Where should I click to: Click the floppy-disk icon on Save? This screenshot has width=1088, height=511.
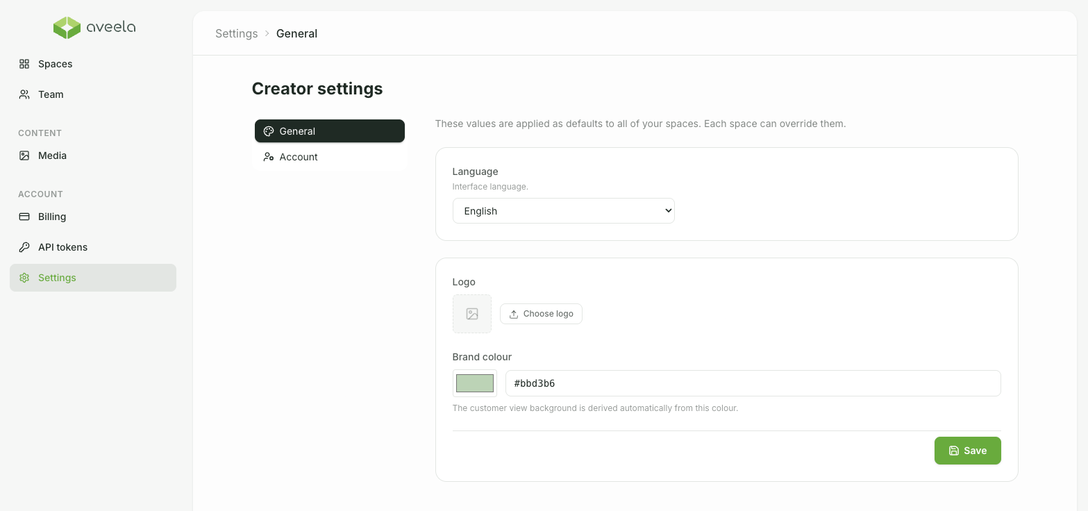pyautogui.click(x=954, y=451)
